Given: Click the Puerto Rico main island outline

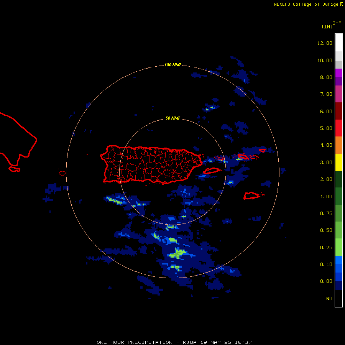Looking at the screenshot, I should [152, 164].
